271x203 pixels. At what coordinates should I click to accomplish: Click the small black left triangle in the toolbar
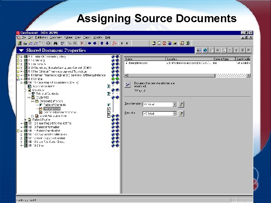(122, 43)
